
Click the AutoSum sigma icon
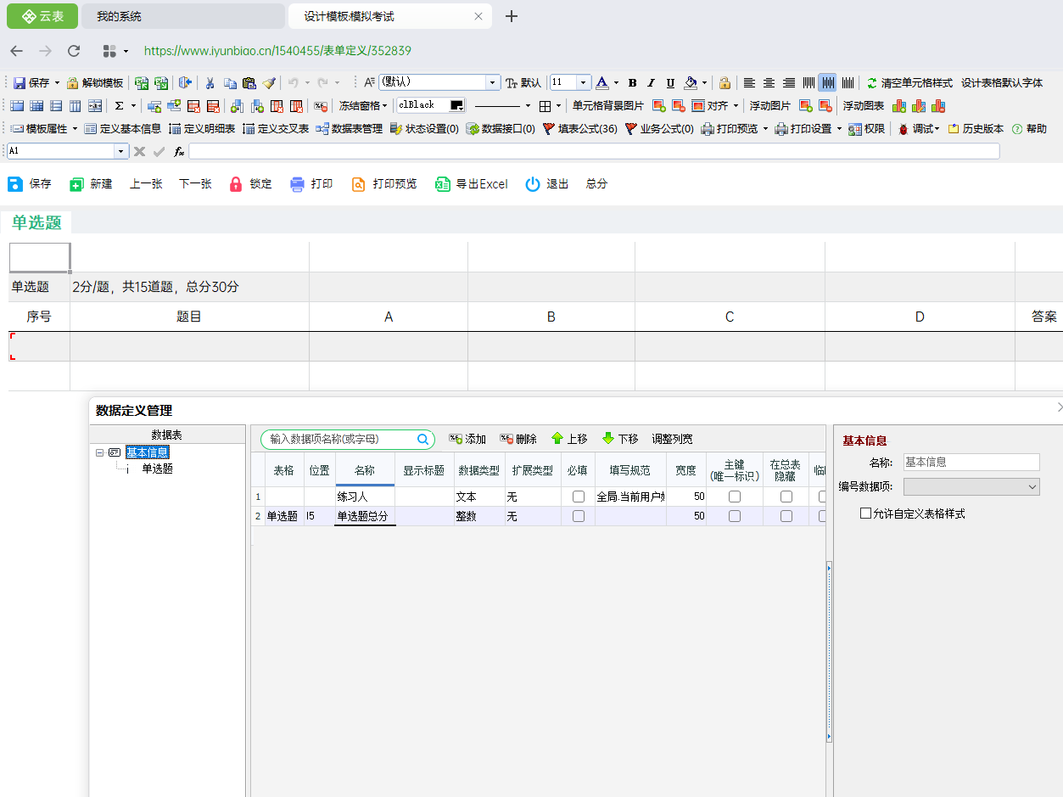click(120, 106)
